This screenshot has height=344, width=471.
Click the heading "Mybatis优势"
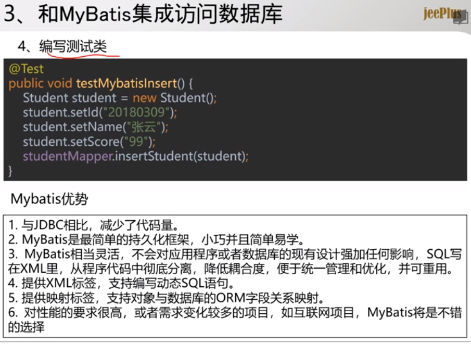tap(49, 199)
